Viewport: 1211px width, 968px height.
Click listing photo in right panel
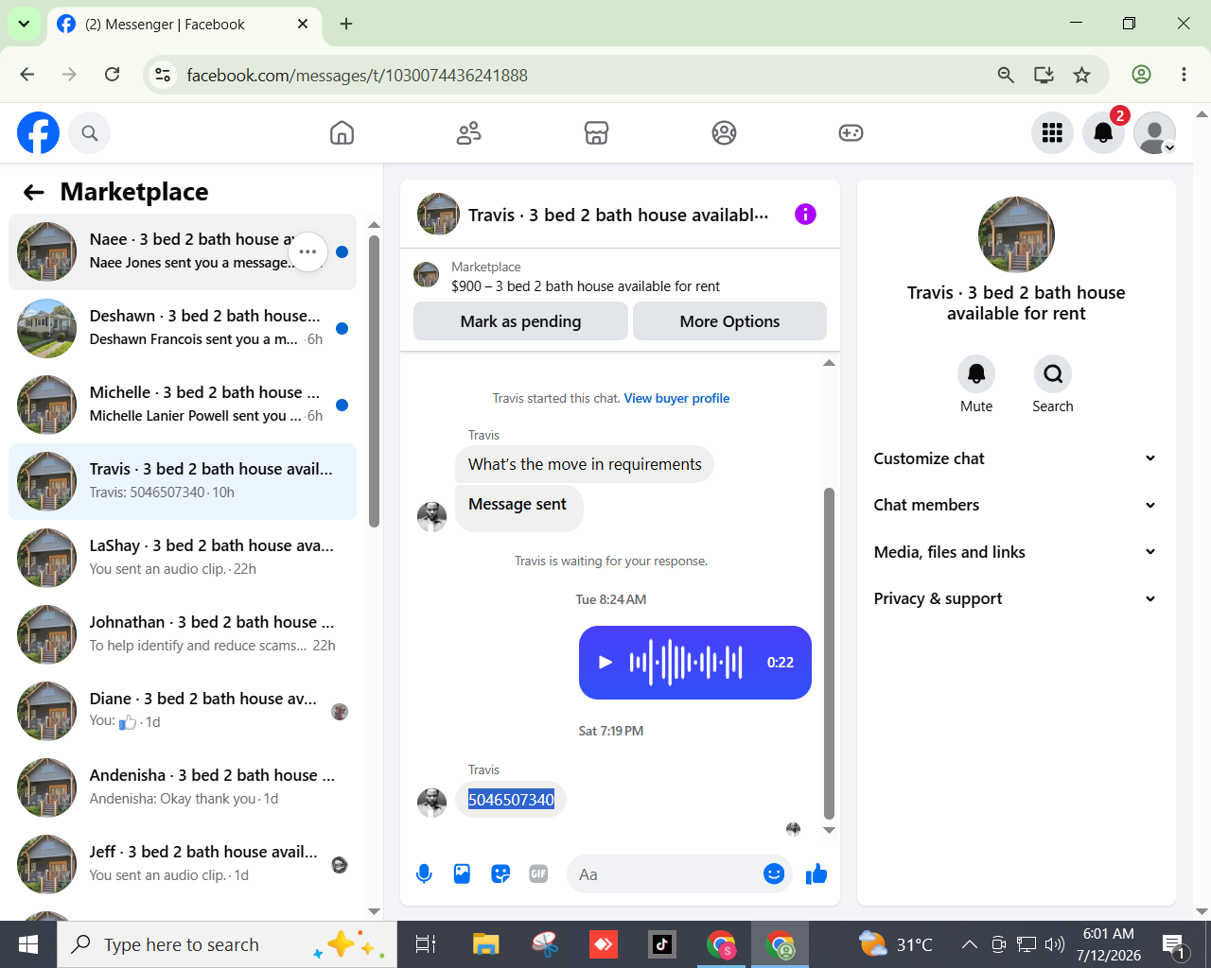click(x=1016, y=234)
